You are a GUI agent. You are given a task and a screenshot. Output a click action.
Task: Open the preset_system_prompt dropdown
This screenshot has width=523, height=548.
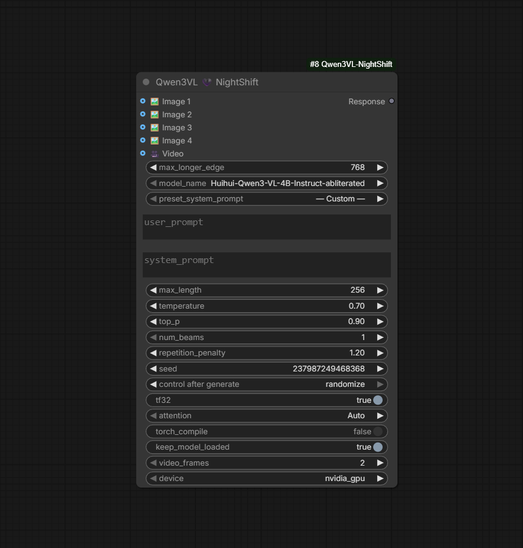pos(267,199)
